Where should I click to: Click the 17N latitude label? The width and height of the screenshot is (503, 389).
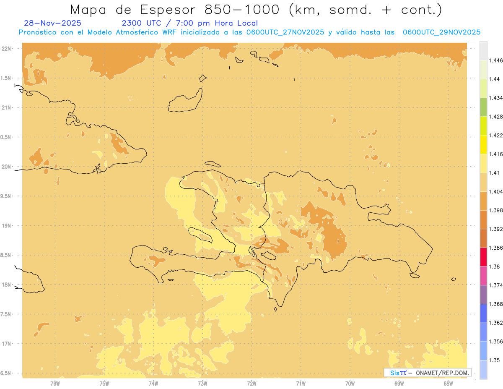coord(6,344)
